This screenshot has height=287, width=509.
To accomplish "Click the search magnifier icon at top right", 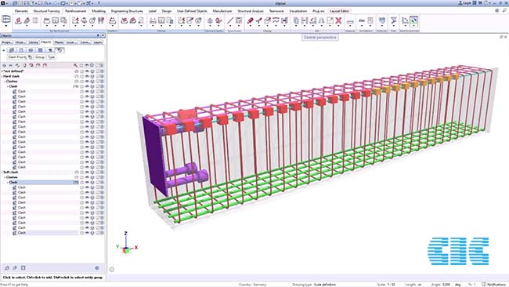I will pyautogui.click(x=504, y=11).
